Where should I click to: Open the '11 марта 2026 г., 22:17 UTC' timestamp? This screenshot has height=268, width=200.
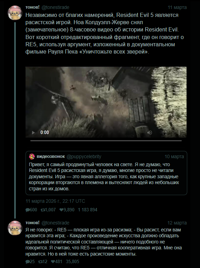coord(55,201)
